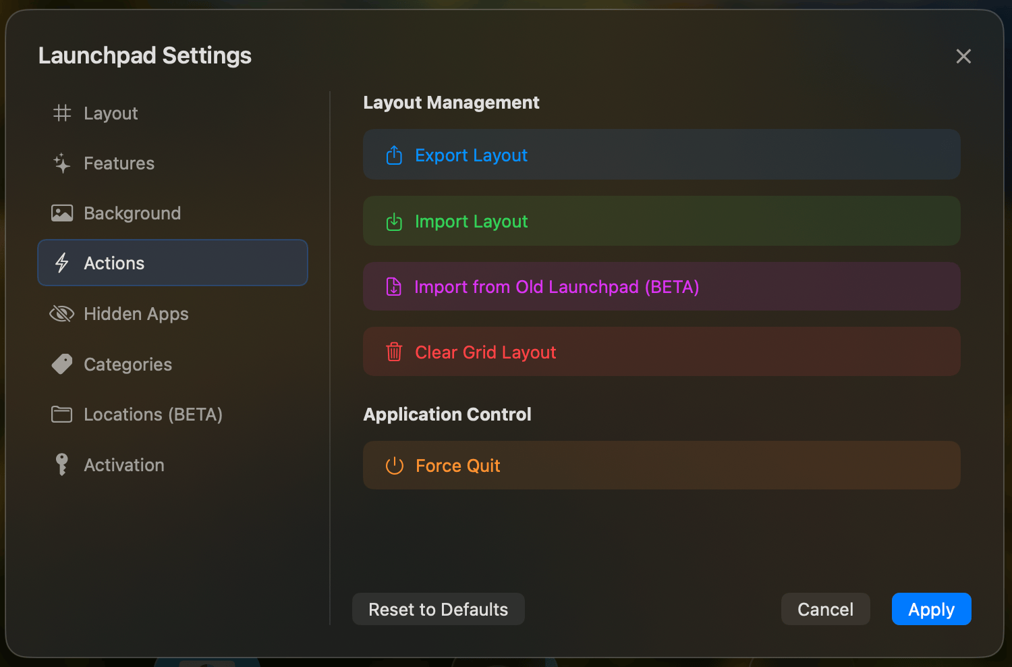Select the Layout grid icon in the sidebar
The height and width of the screenshot is (667, 1012).
pos(62,113)
